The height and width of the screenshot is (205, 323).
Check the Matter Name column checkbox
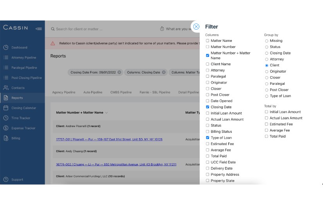208,41
